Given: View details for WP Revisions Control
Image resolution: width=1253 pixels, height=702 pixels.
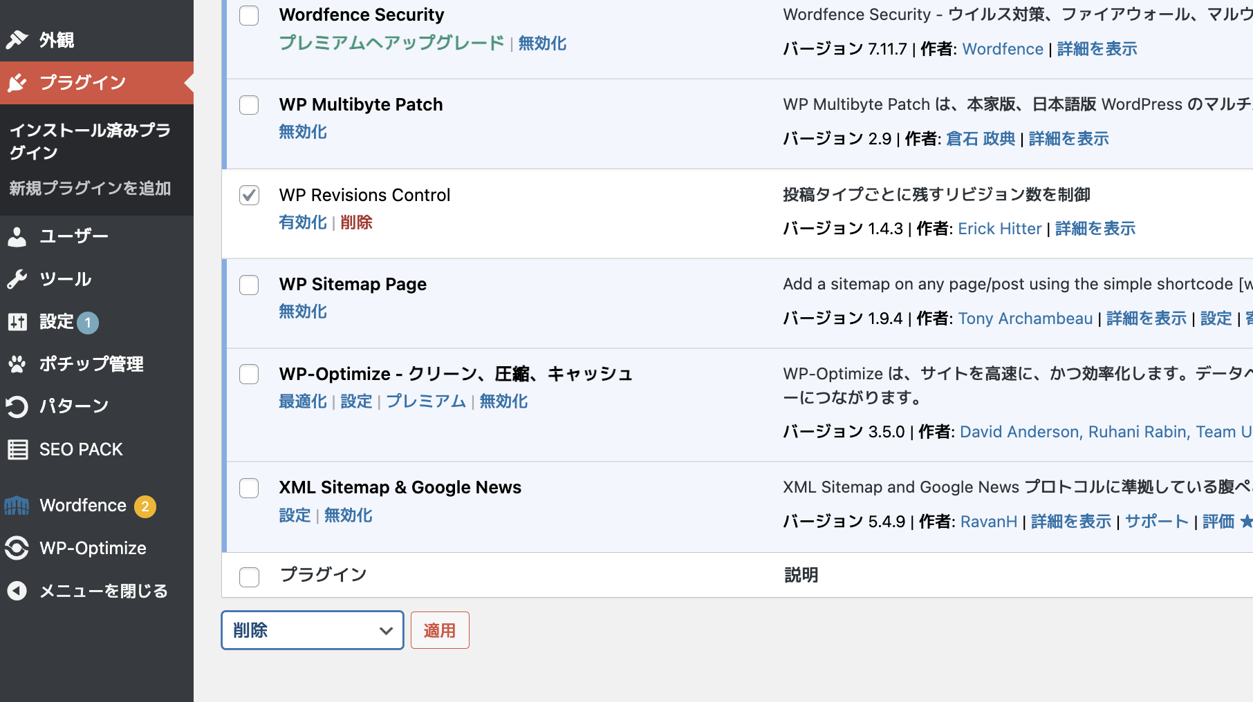Looking at the screenshot, I should click(1095, 229).
